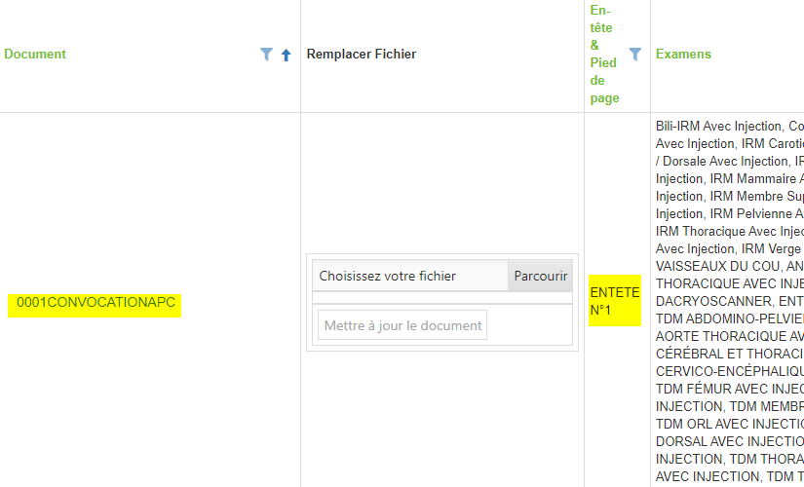804x487 pixels.
Task: Select the ENTETE N°1 cell
Action: (614, 301)
